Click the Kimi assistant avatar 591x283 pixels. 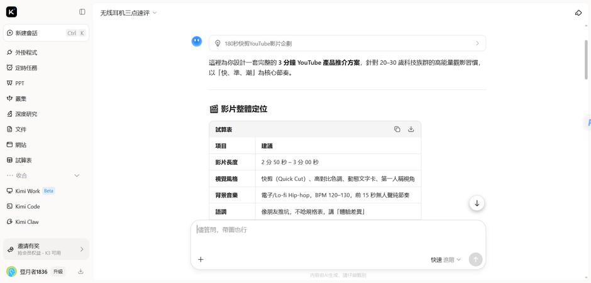pos(197,42)
